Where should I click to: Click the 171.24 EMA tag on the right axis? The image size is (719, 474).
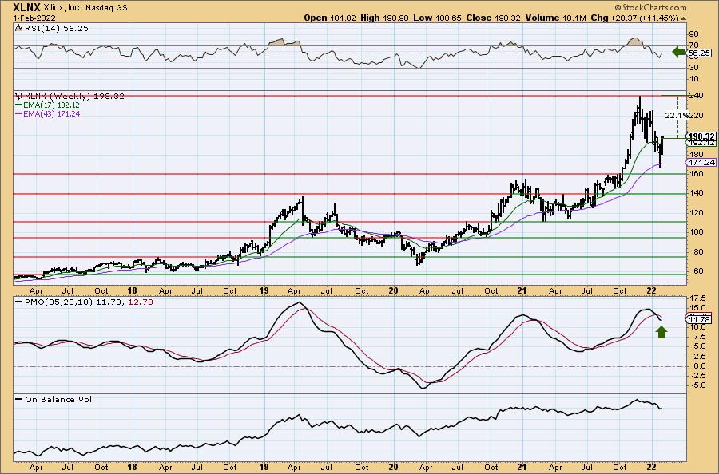pyautogui.click(x=701, y=163)
